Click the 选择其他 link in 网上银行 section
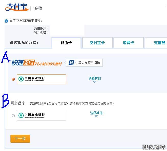 [x=96, y=113]
